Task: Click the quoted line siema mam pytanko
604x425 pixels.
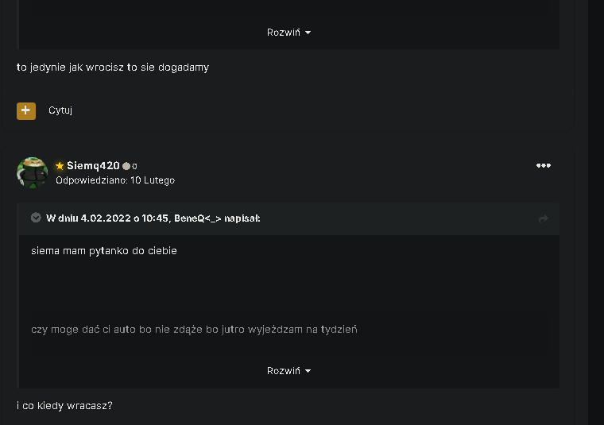Action: [x=104, y=251]
